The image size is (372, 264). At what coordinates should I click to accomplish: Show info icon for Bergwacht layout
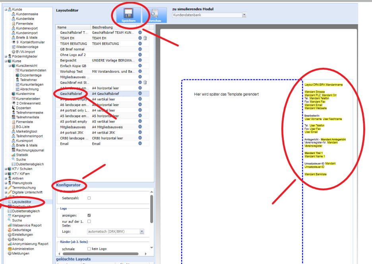(140, 60)
